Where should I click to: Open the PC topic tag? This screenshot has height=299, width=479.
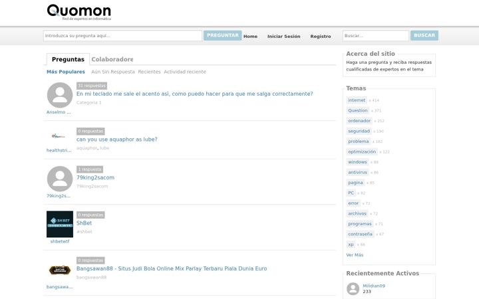(351, 193)
